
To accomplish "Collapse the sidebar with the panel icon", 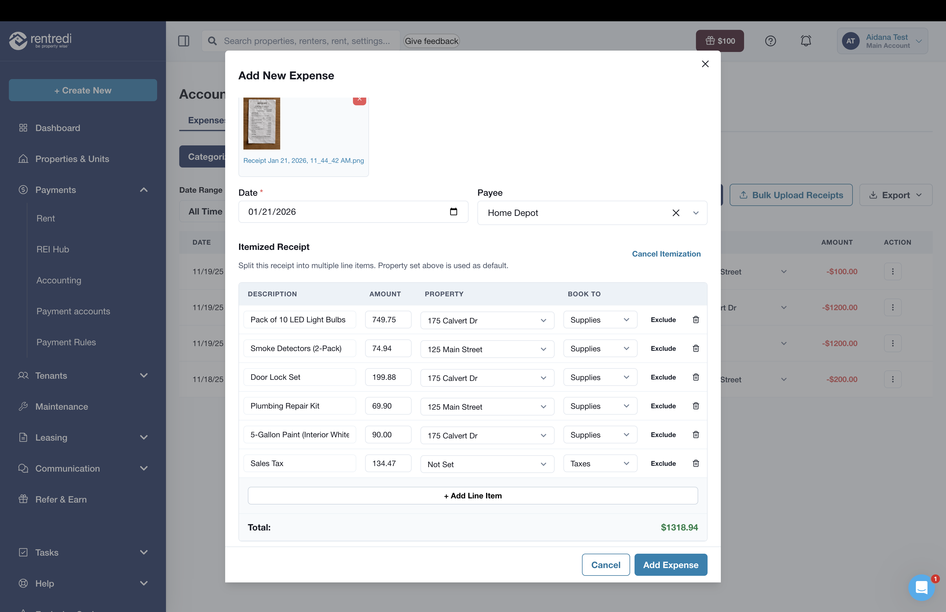I will click(184, 41).
